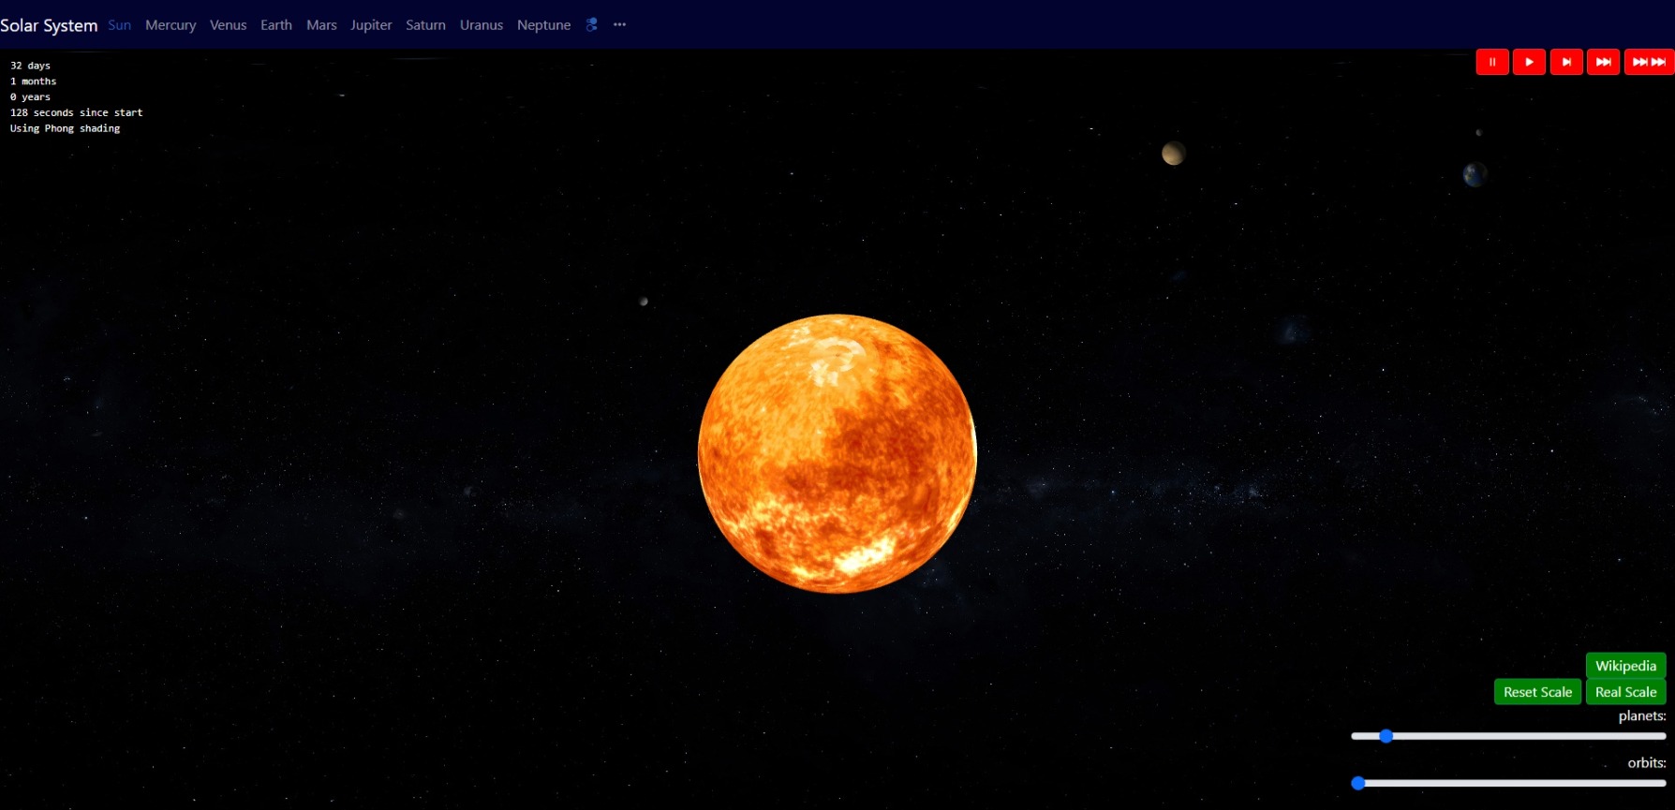Click the Real Scale button
The height and width of the screenshot is (810, 1675).
tap(1625, 692)
